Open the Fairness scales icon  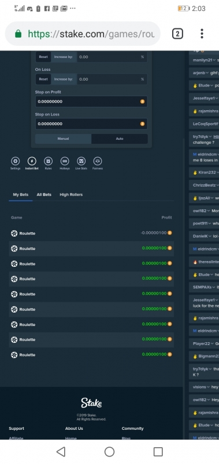(x=98, y=161)
